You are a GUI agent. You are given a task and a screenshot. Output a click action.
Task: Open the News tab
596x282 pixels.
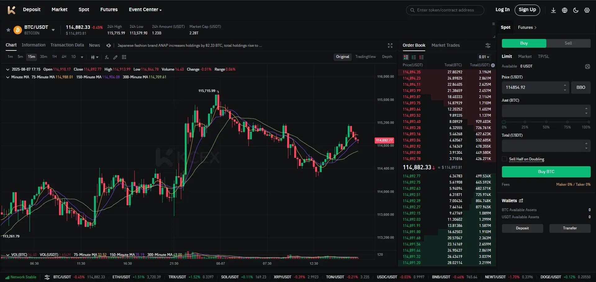pyautogui.click(x=94, y=45)
